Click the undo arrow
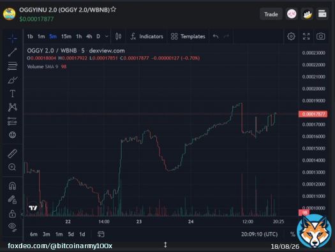This screenshot has height=252, width=335. tap(216, 36)
